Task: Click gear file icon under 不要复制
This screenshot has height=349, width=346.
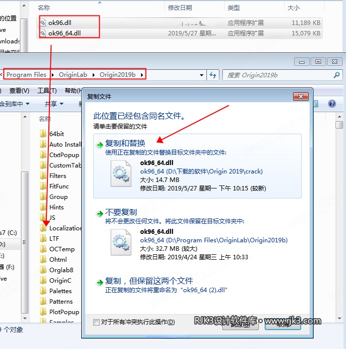Action: tap(121, 242)
